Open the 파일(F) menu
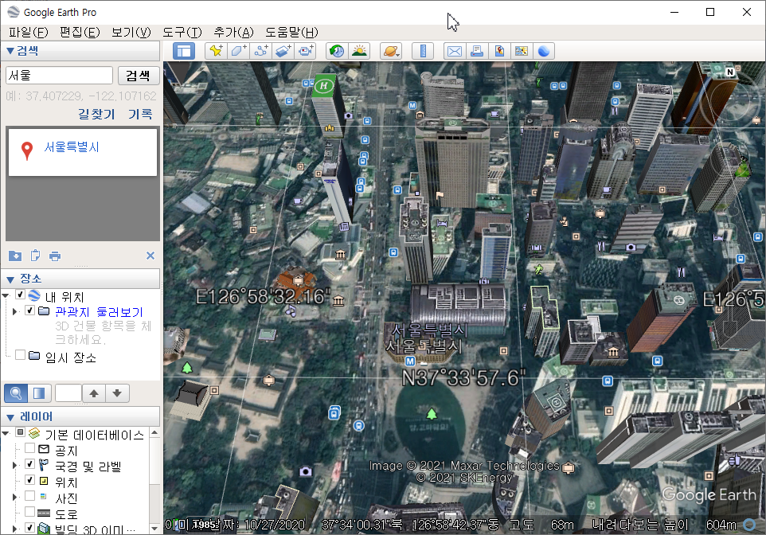Viewport: 766px width, 535px height. click(29, 33)
